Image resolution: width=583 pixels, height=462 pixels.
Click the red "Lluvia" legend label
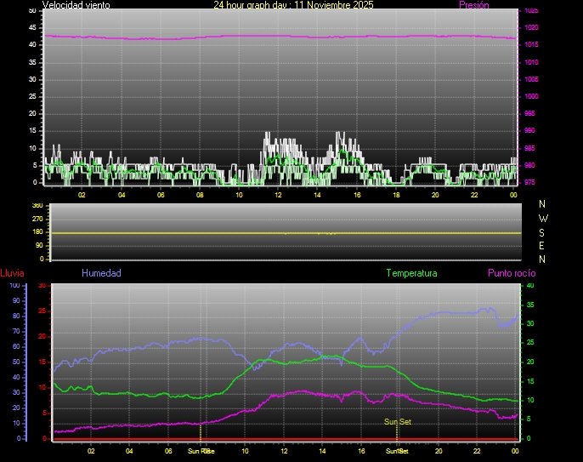coord(12,273)
